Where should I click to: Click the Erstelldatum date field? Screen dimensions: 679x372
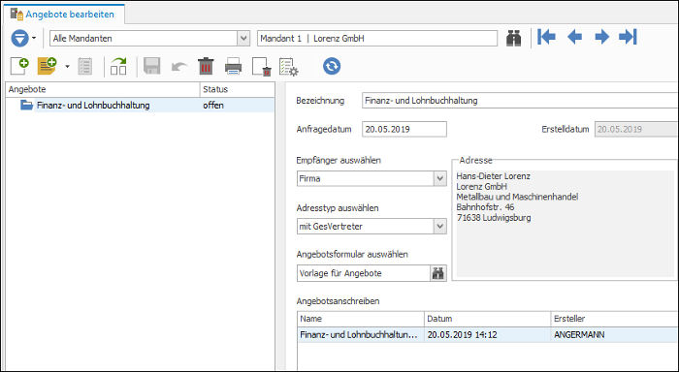click(x=635, y=129)
